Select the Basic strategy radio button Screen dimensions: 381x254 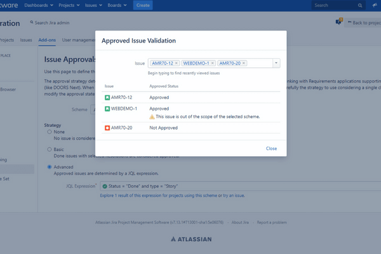(x=50, y=149)
